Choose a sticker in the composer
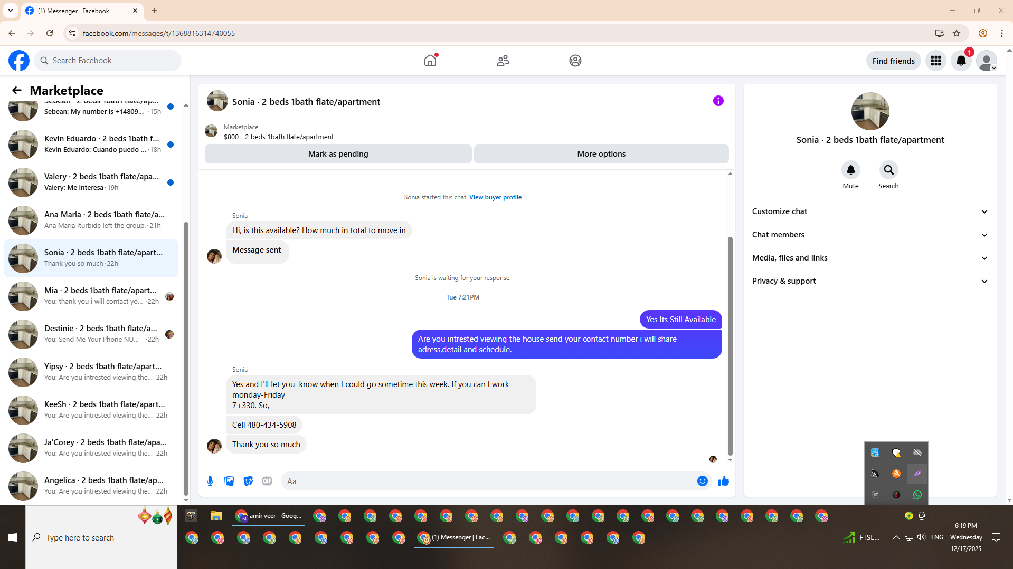 [248, 481]
